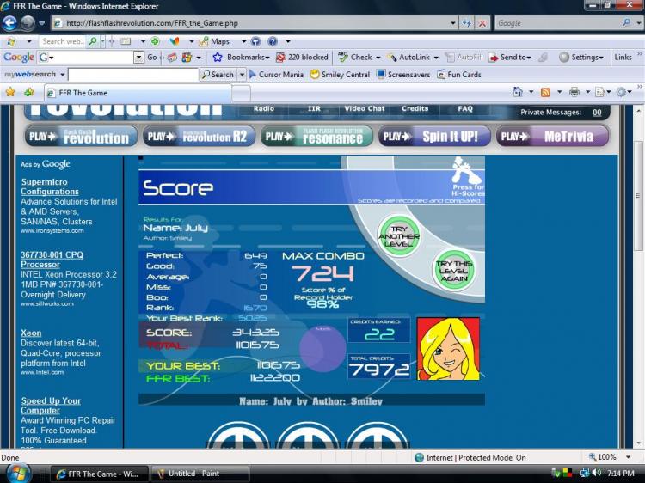Stop loading with the red X icon

tap(482, 23)
